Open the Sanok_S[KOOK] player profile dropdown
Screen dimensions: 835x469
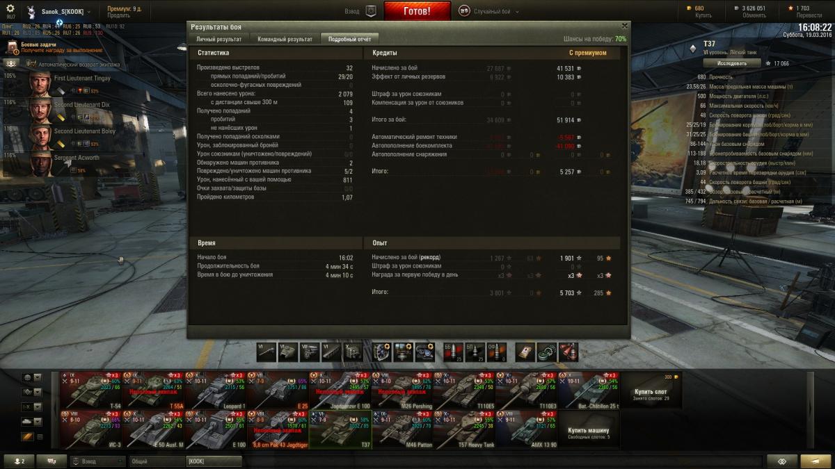[58, 12]
